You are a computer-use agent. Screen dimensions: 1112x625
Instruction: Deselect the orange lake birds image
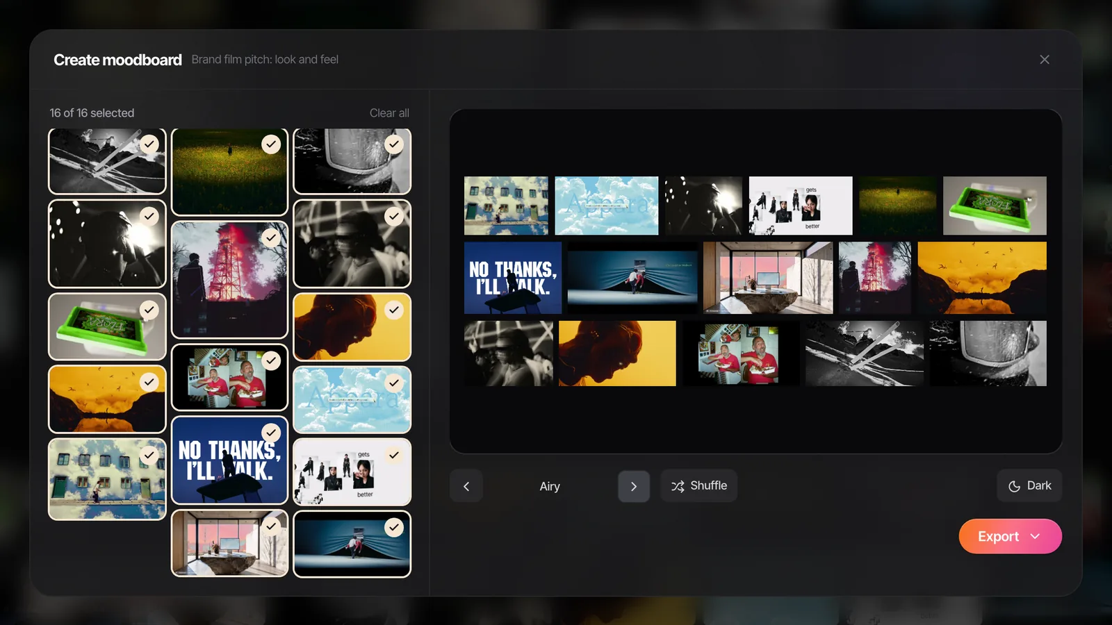point(149,381)
